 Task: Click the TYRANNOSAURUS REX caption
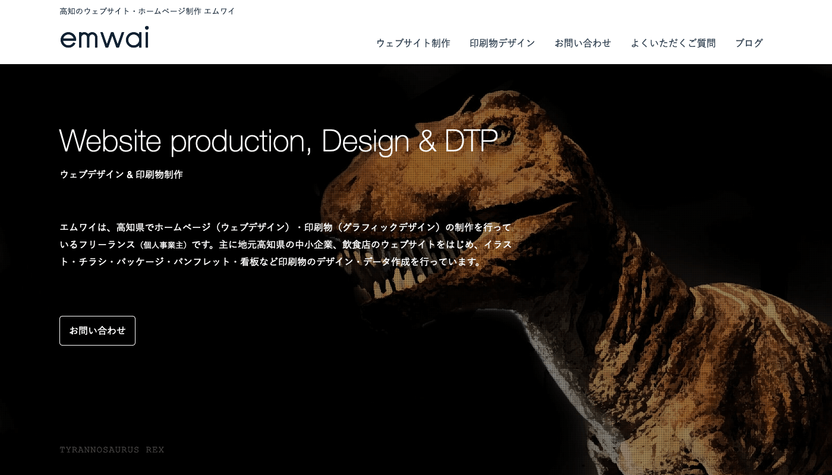click(x=112, y=449)
